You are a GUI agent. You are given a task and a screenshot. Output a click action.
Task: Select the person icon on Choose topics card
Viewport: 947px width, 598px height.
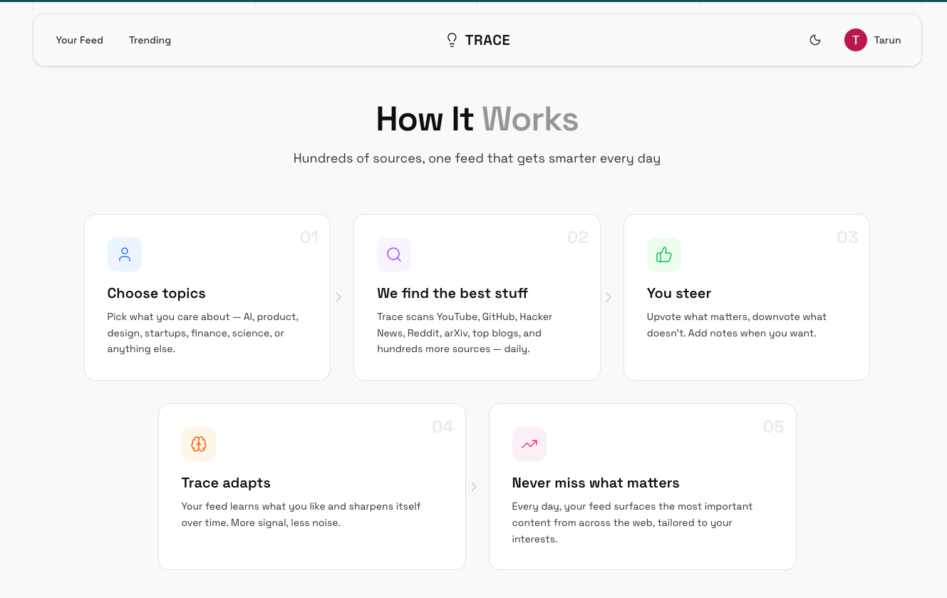pyautogui.click(x=124, y=254)
